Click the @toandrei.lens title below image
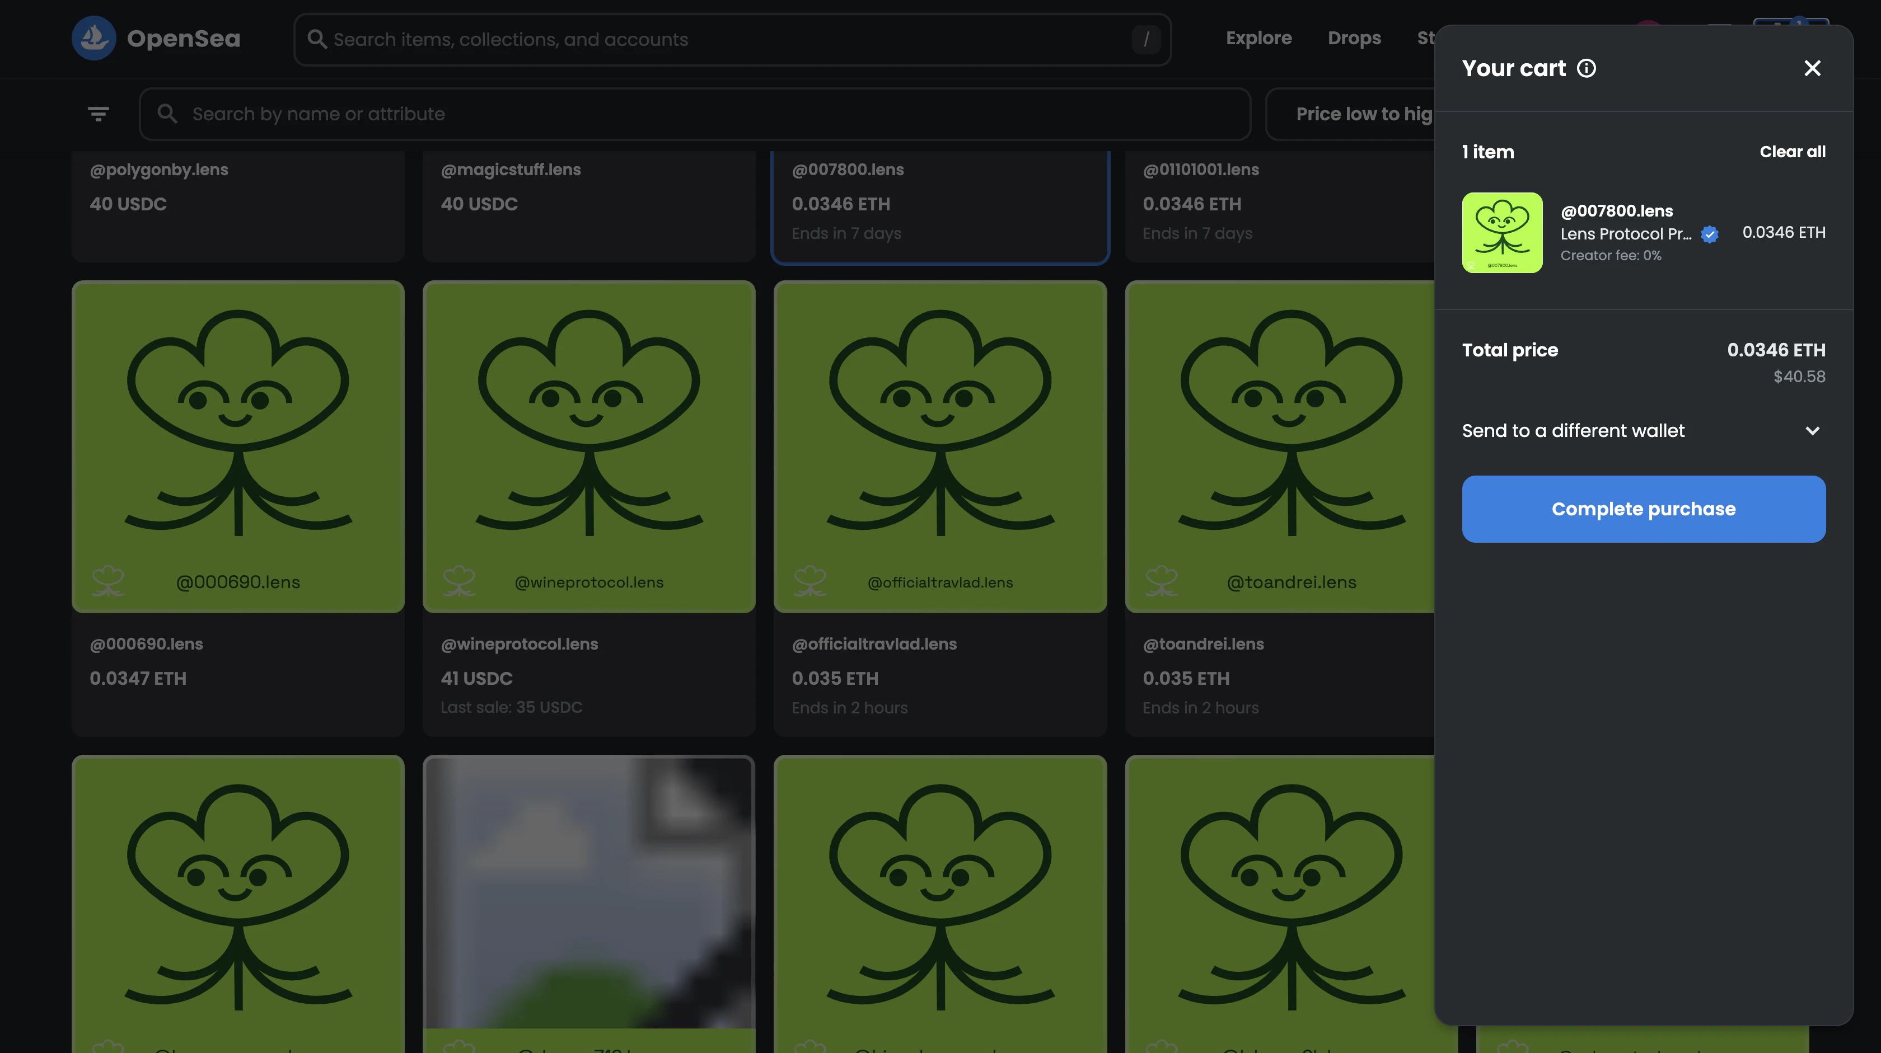This screenshot has height=1053, width=1881. pyautogui.click(x=1204, y=643)
